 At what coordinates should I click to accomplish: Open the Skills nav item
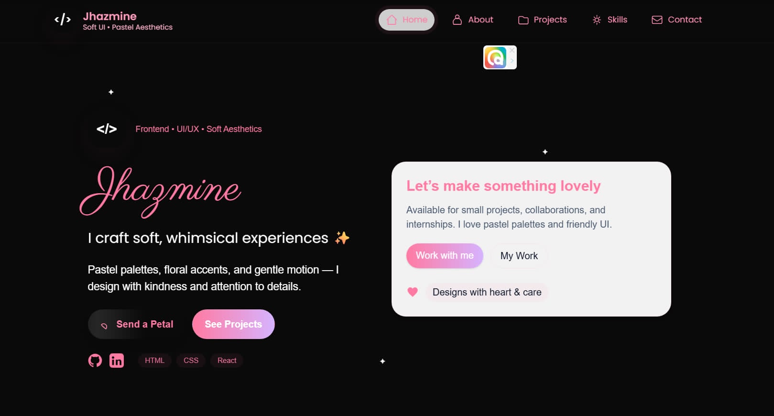point(610,20)
